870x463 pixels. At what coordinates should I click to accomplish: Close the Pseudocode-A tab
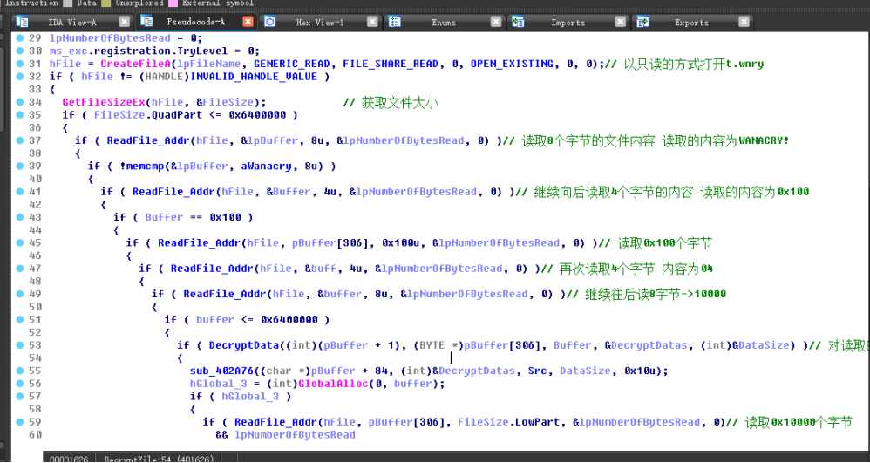pos(248,22)
